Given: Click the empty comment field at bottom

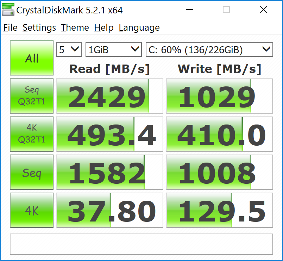Looking at the screenshot, I should tap(141, 244).
